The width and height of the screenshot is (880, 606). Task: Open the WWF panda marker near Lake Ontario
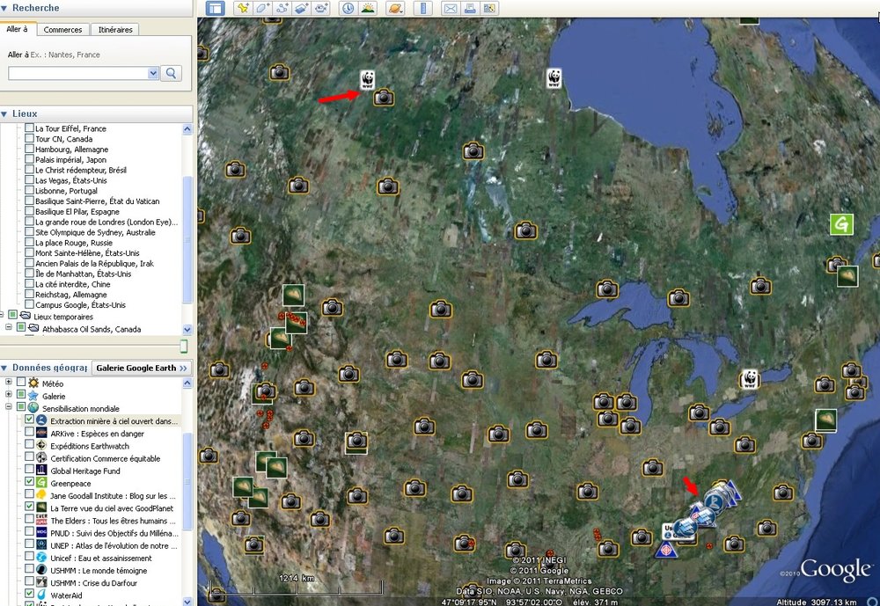749,379
